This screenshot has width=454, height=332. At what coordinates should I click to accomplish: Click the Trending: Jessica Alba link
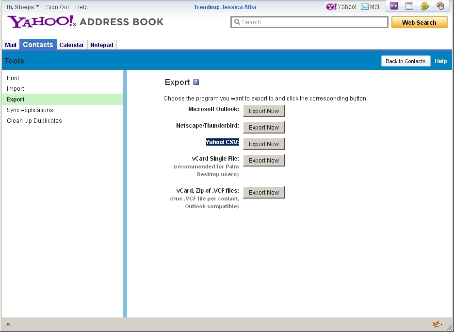(225, 7)
